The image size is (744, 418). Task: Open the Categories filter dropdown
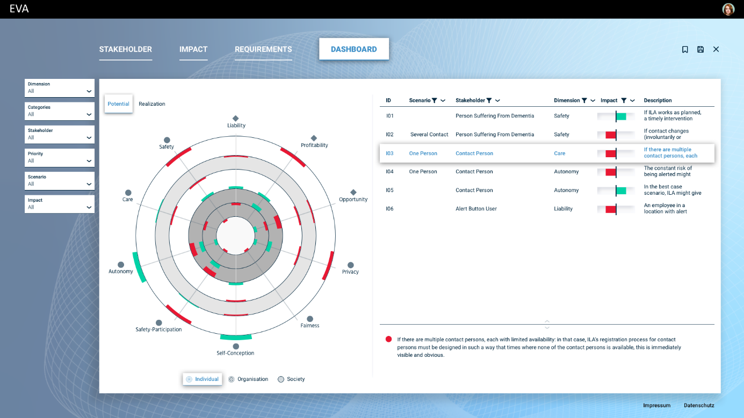click(x=60, y=111)
